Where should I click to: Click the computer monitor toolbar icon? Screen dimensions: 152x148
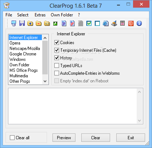13,23
